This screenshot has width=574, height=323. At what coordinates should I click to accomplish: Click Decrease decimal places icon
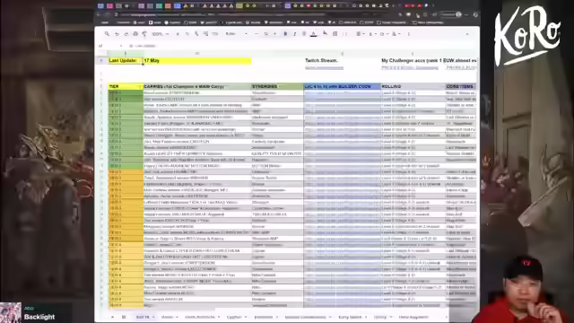pos(196,34)
